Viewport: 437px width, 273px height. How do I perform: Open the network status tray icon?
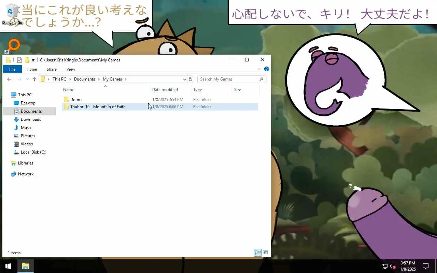click(x=385, y=266)
